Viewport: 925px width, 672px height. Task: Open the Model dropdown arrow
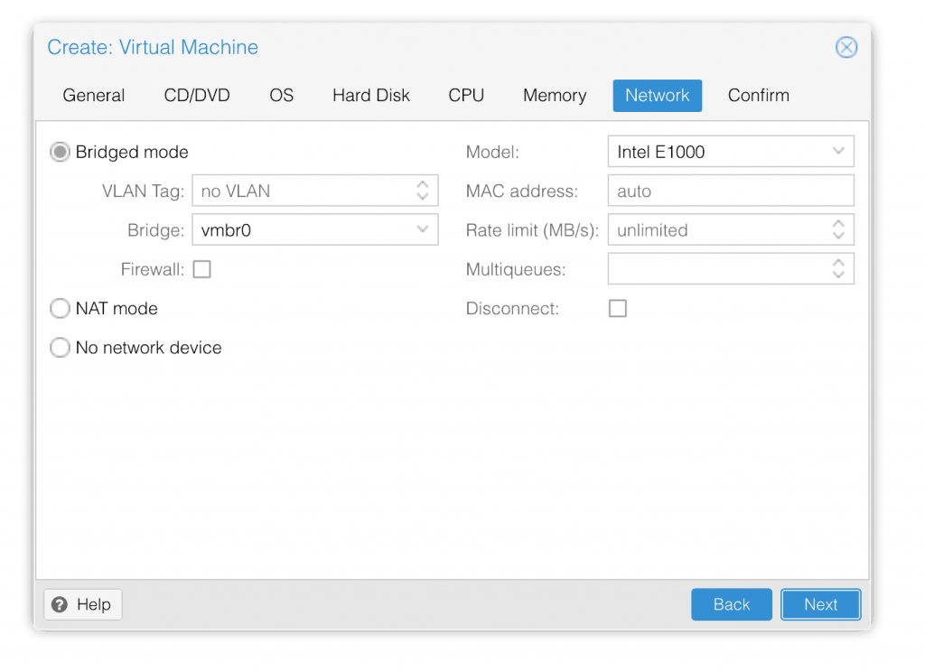[837, 152]
